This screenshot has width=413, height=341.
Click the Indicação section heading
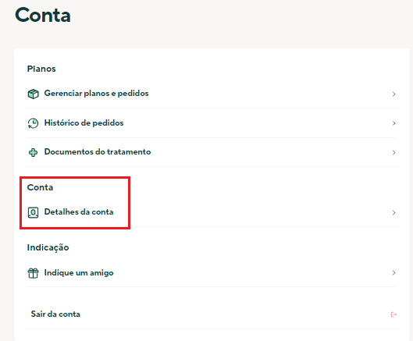(x=48, y=248)
